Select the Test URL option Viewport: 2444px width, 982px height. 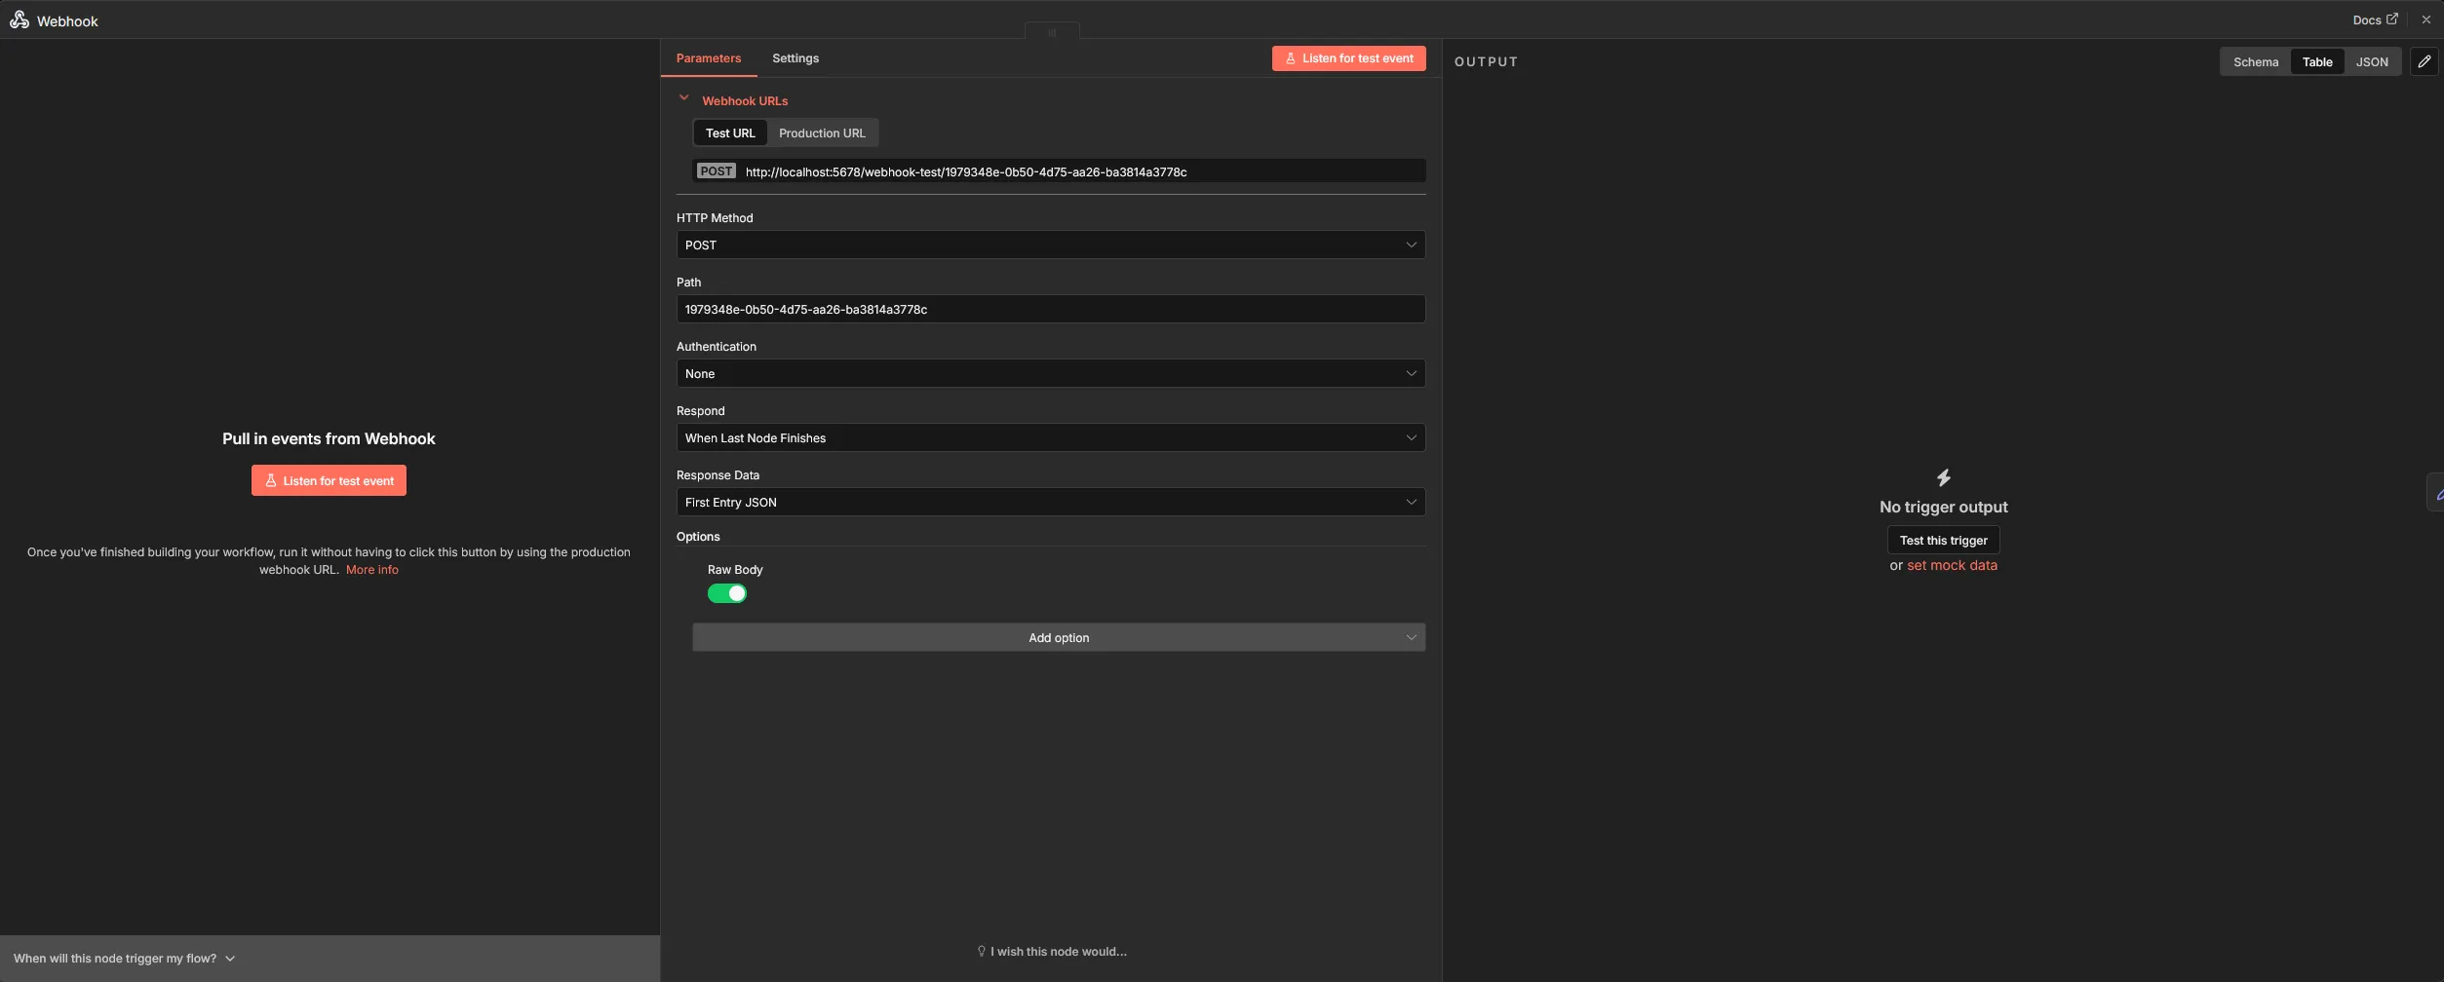coord(729,132)
